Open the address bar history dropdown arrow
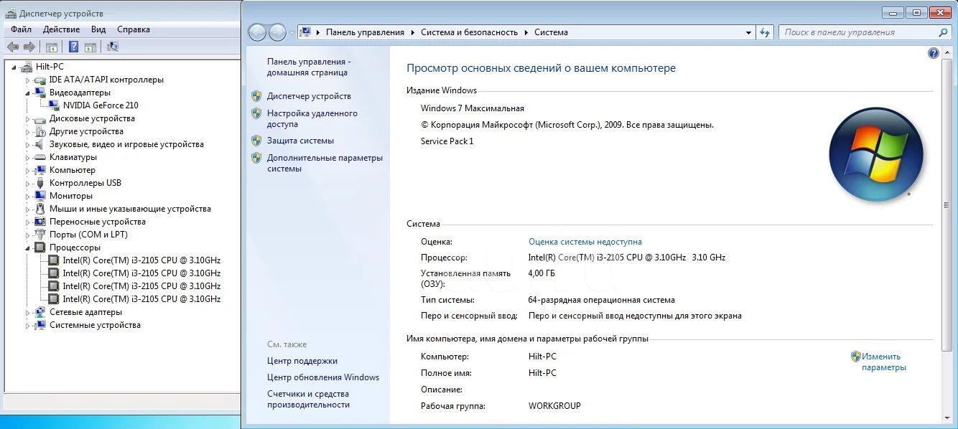 [x=748, y=32]
